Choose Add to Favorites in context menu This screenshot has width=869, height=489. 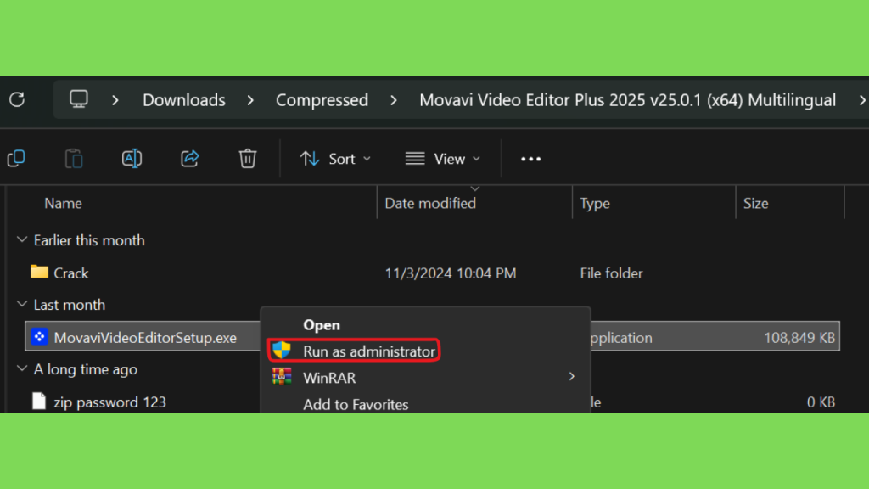(x=356, y=404)
